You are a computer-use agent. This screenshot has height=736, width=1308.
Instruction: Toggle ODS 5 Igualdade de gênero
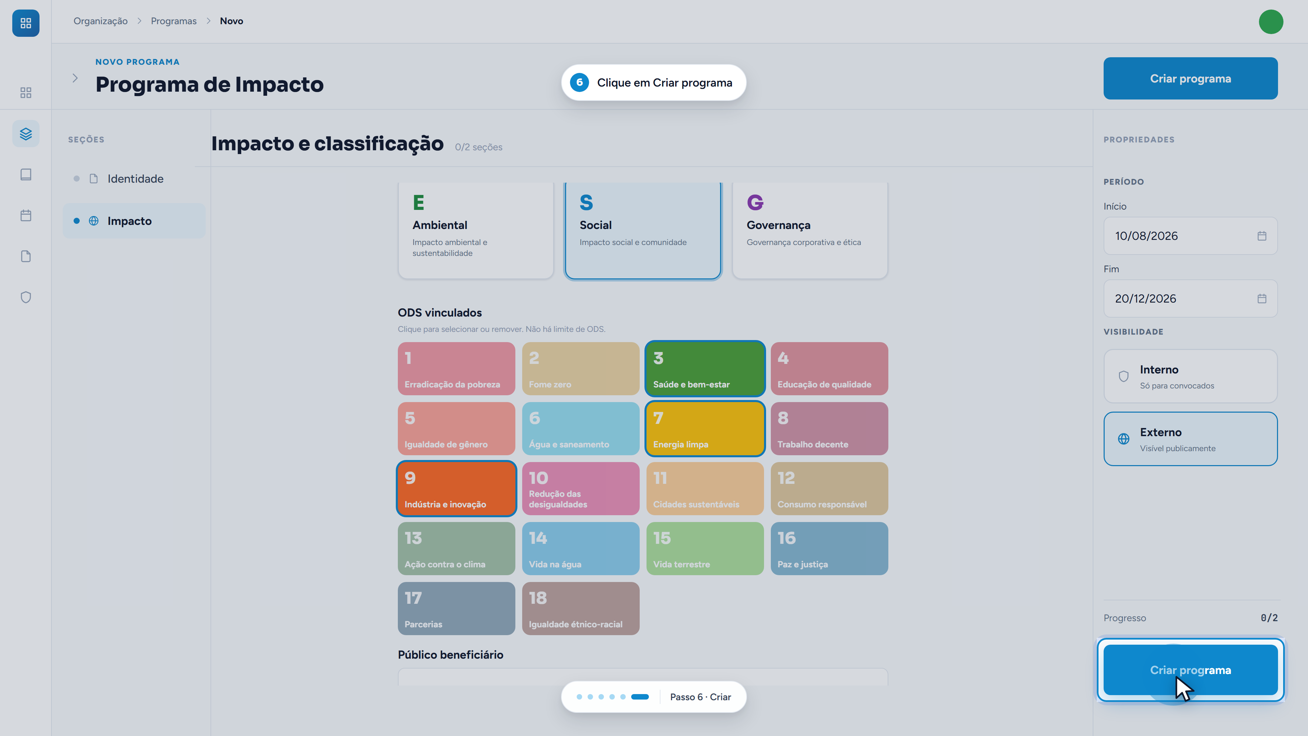pyautogui.click(x=456, y=429)
